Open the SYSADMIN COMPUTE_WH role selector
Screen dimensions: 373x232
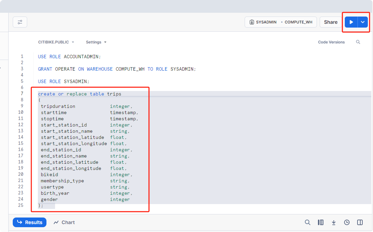click(280, 22)
